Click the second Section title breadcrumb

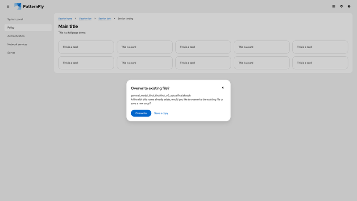pos(104,19)
